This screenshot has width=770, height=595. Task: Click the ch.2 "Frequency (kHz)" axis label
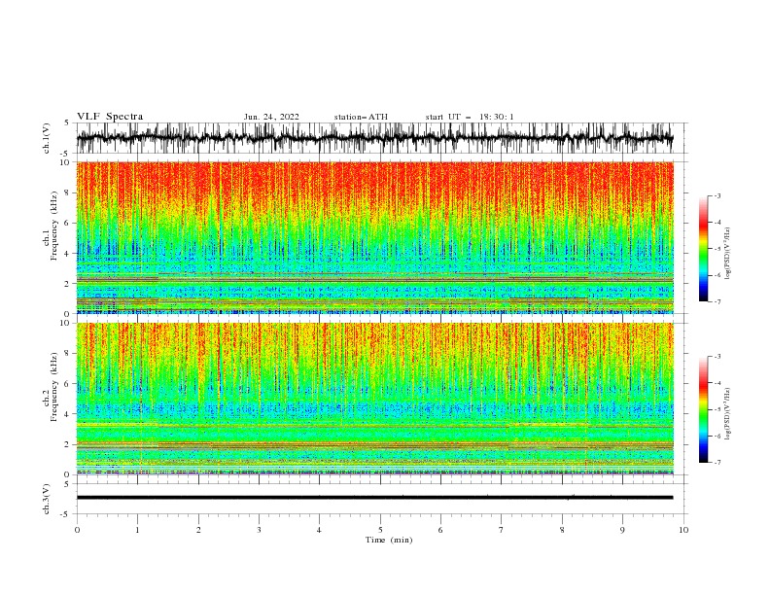[54, 386]
